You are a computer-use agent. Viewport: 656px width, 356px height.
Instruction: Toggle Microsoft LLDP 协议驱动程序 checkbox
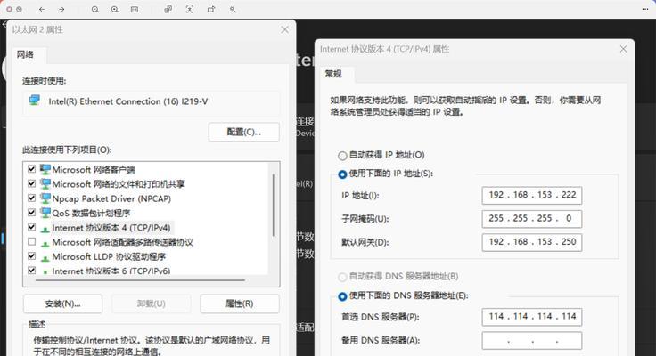click(x=32, y=255)
